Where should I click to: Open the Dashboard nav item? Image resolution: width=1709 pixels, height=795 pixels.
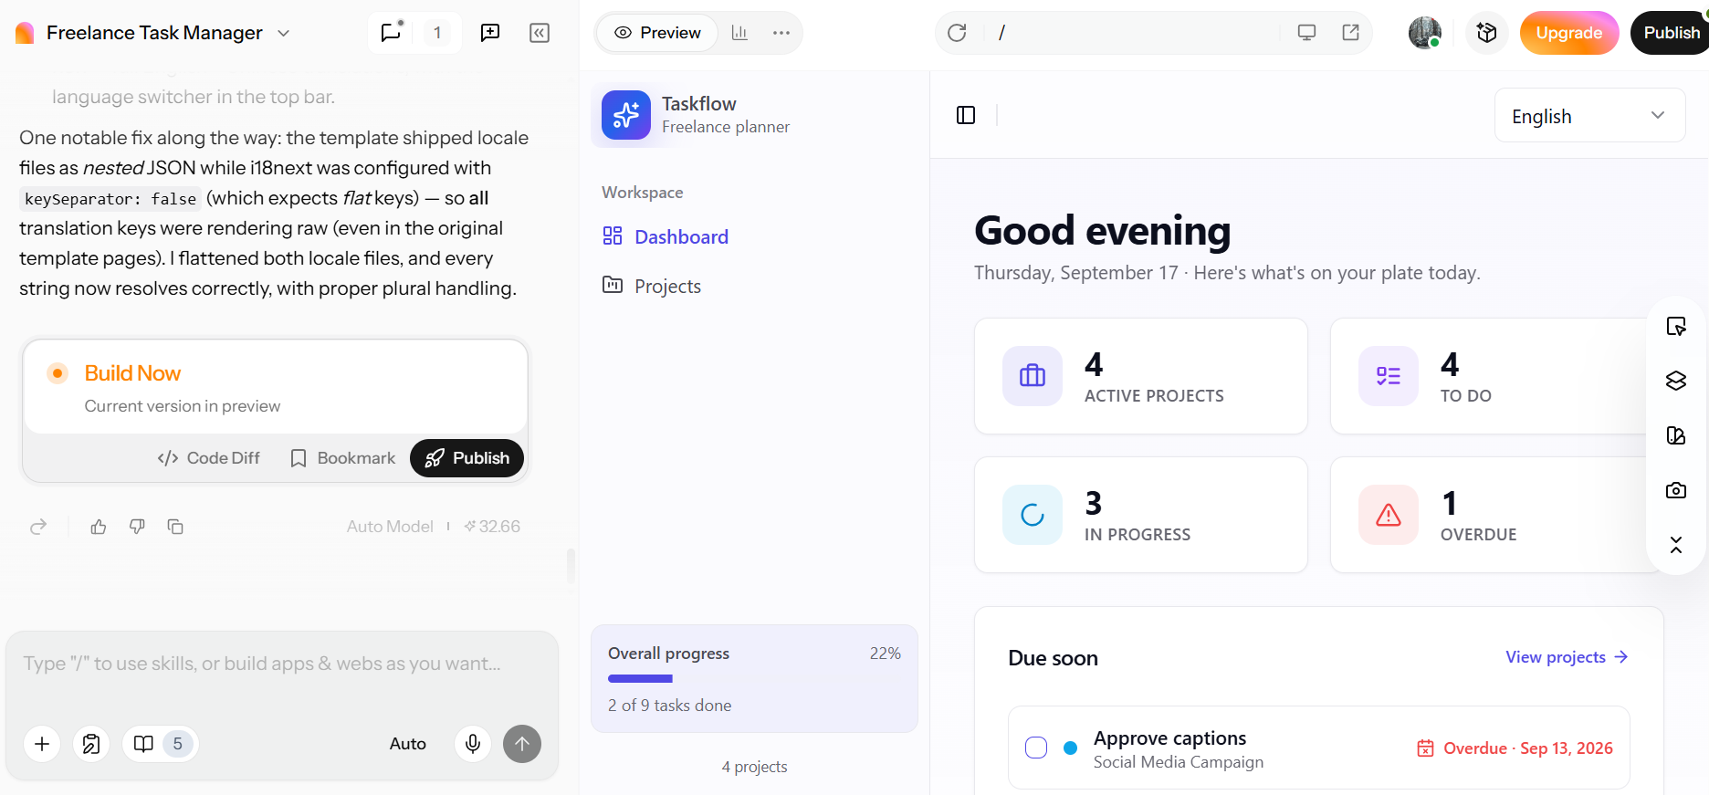[x=666, y=237]
